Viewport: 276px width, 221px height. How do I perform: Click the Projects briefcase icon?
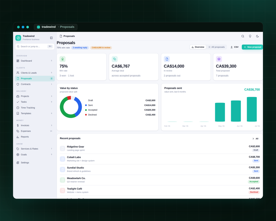[18, 96]
